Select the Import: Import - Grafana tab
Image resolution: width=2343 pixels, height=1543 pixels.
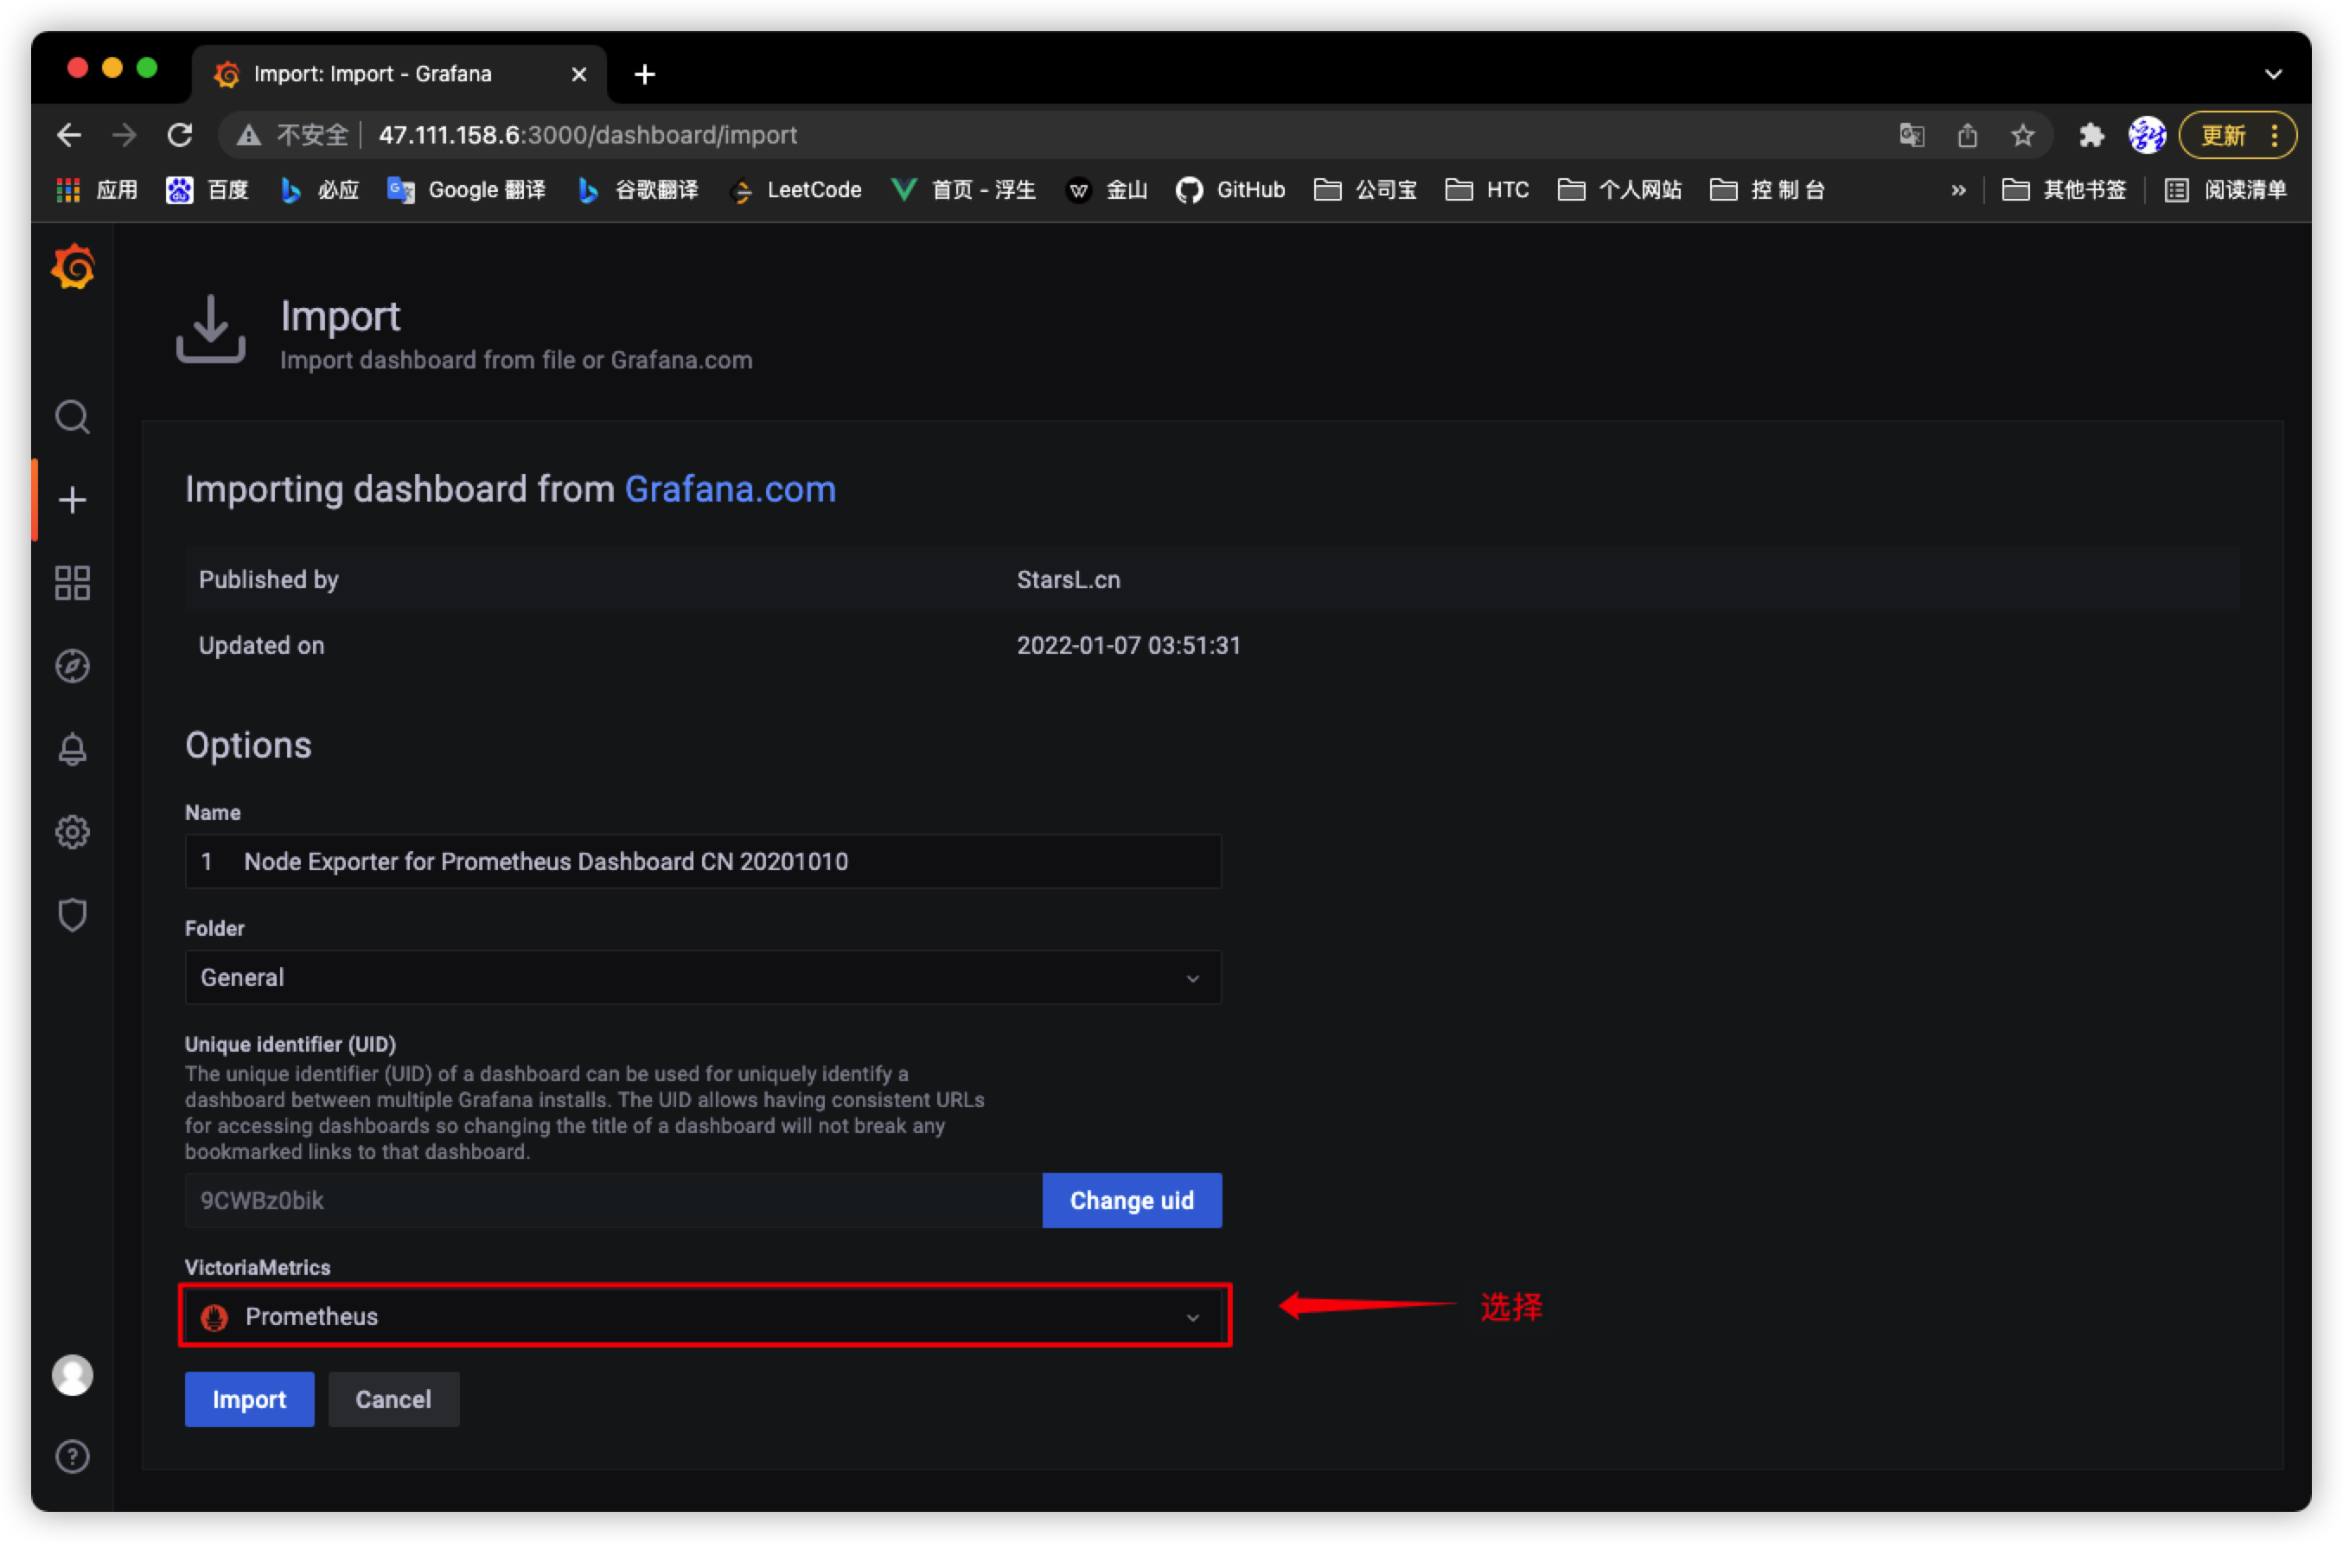pos(399,74)
